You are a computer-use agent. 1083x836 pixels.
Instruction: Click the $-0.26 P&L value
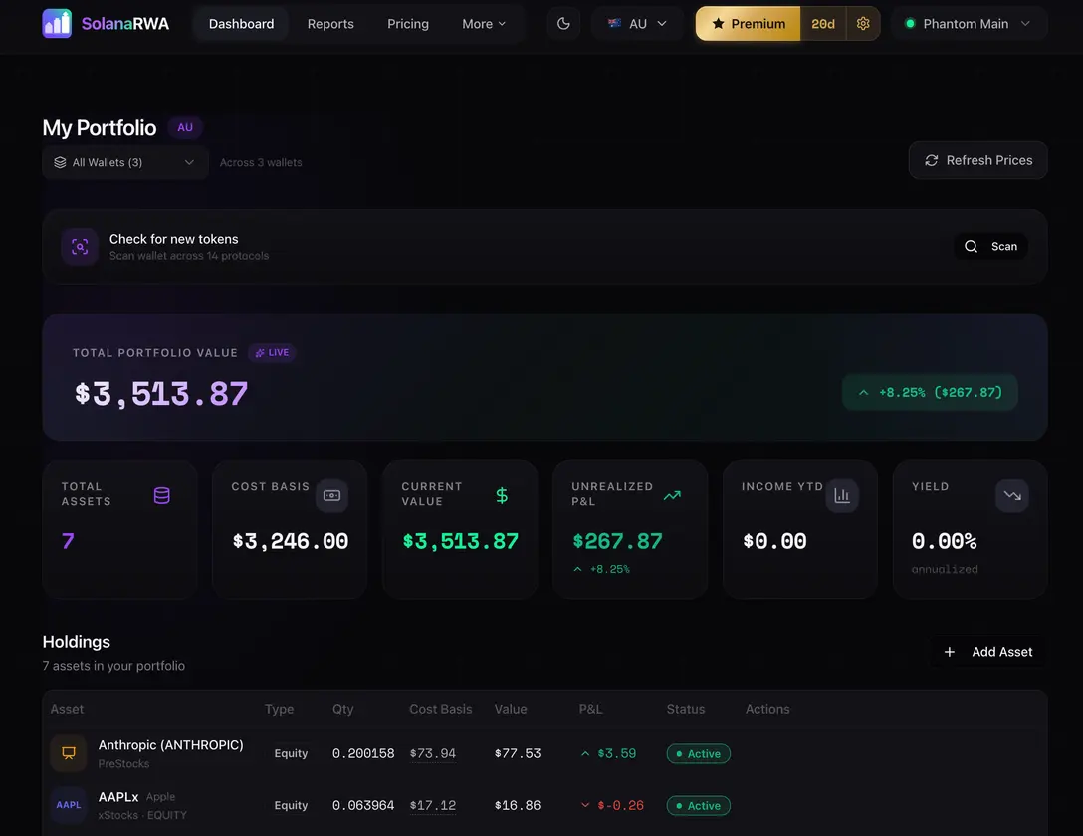[x=620, y=805]
